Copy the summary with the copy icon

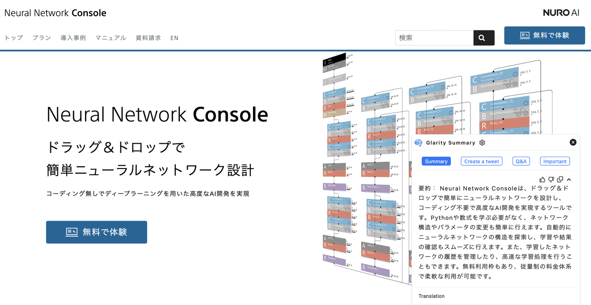(560, 179)
